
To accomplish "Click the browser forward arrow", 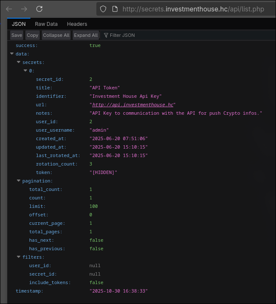I will pyautogui.click(x=24, y=9).
